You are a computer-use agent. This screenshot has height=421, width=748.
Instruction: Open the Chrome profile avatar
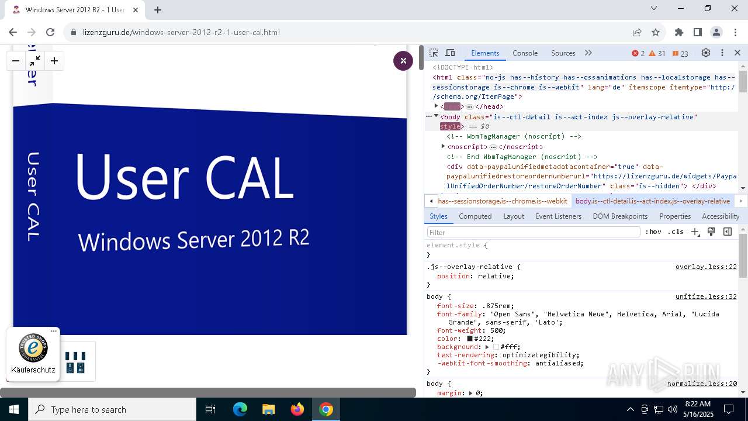pos(716,32)
